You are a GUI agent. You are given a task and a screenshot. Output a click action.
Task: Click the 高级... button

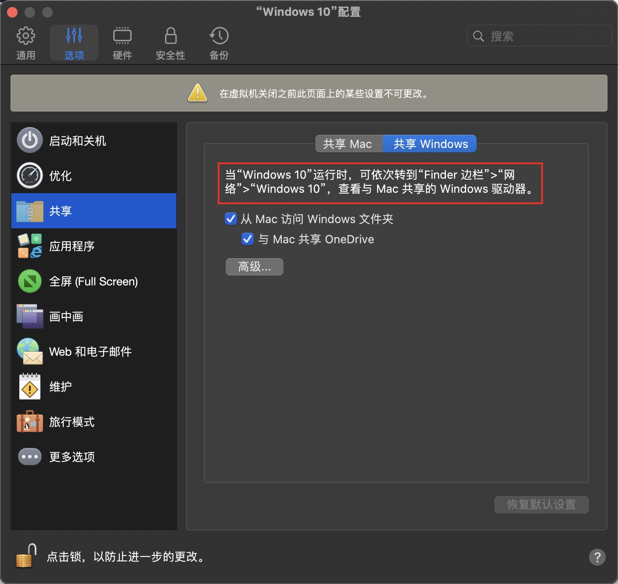click(x=255, y=267)
